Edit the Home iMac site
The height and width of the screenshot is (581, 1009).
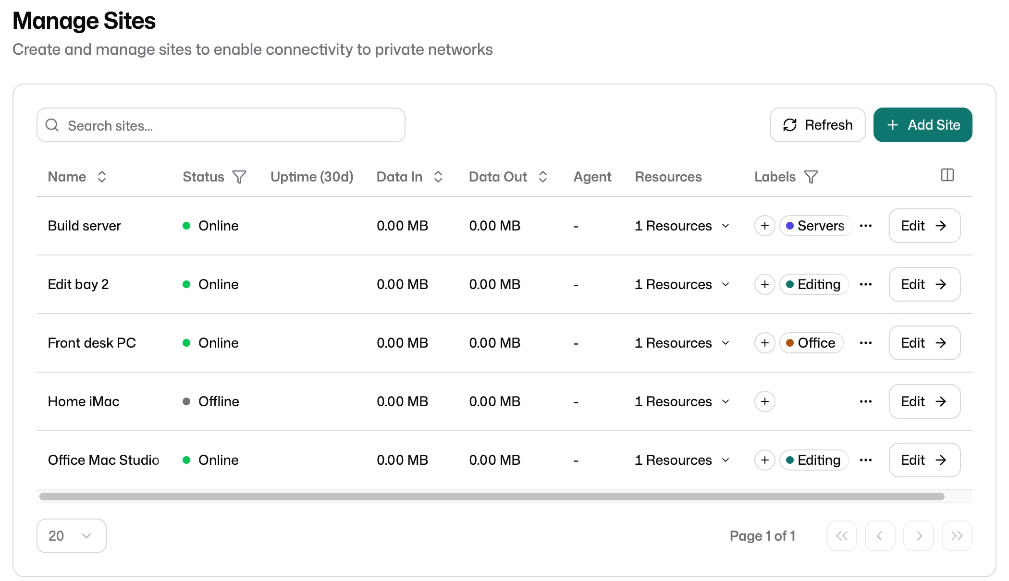click(924, 401)
